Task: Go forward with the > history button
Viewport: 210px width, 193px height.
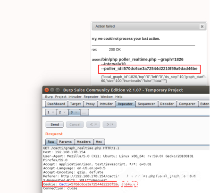Action: click(x=109, y=124)
